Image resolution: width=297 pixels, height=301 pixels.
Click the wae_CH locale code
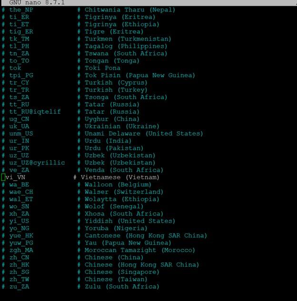tap(21, 192)
